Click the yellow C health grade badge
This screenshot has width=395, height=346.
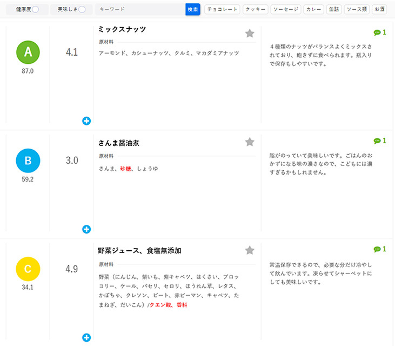[28, 269]
